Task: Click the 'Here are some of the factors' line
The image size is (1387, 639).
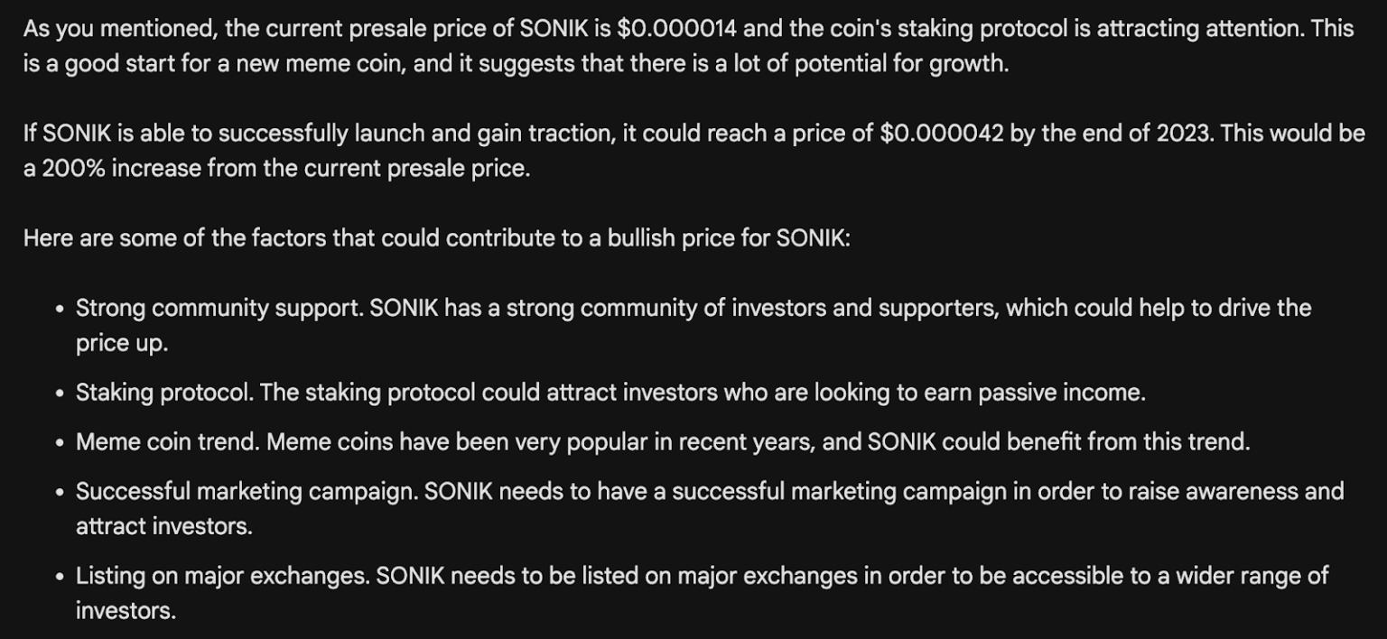Action: 437,239
